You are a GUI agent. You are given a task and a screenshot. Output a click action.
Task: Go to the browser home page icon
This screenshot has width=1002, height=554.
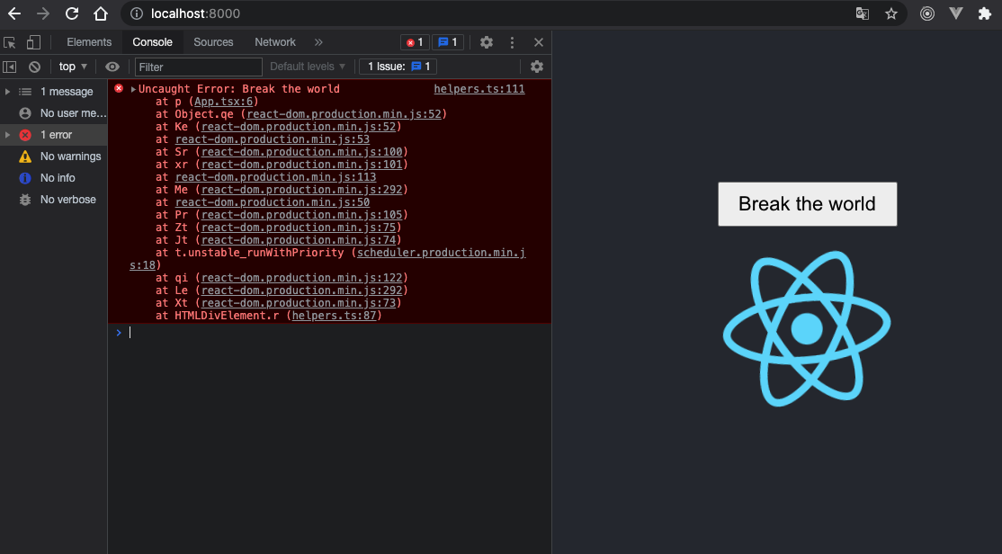point(101,13)
